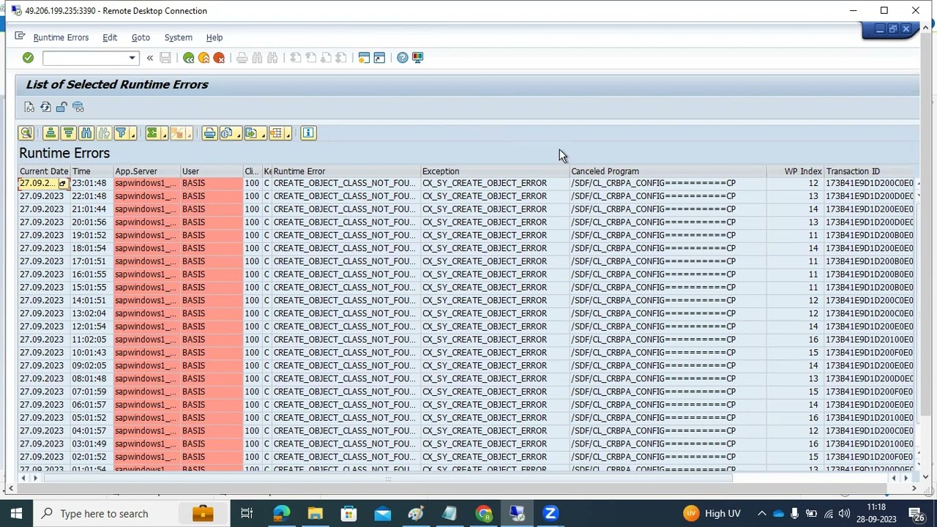The height and width of the screenshot is (527, 937).
Task: Open Task View from taskbar
Action: pyautogui.click(x=247, y=514)
